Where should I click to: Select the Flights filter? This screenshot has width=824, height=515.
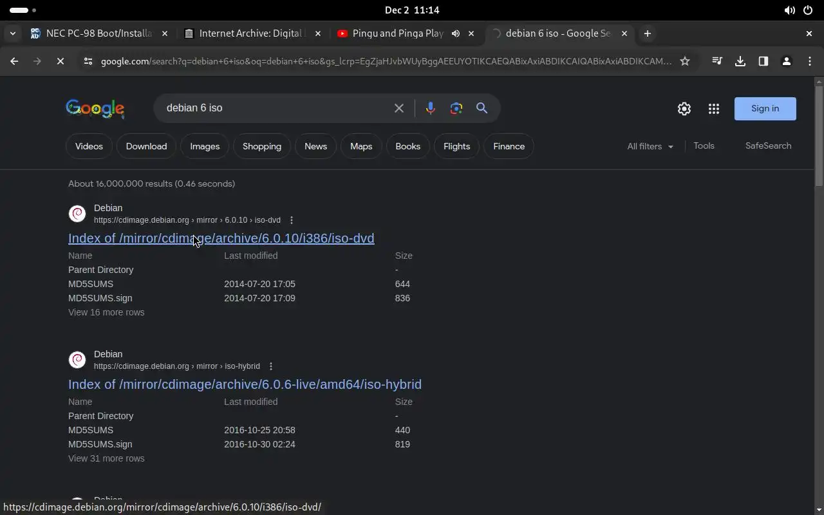pos(457,146)
